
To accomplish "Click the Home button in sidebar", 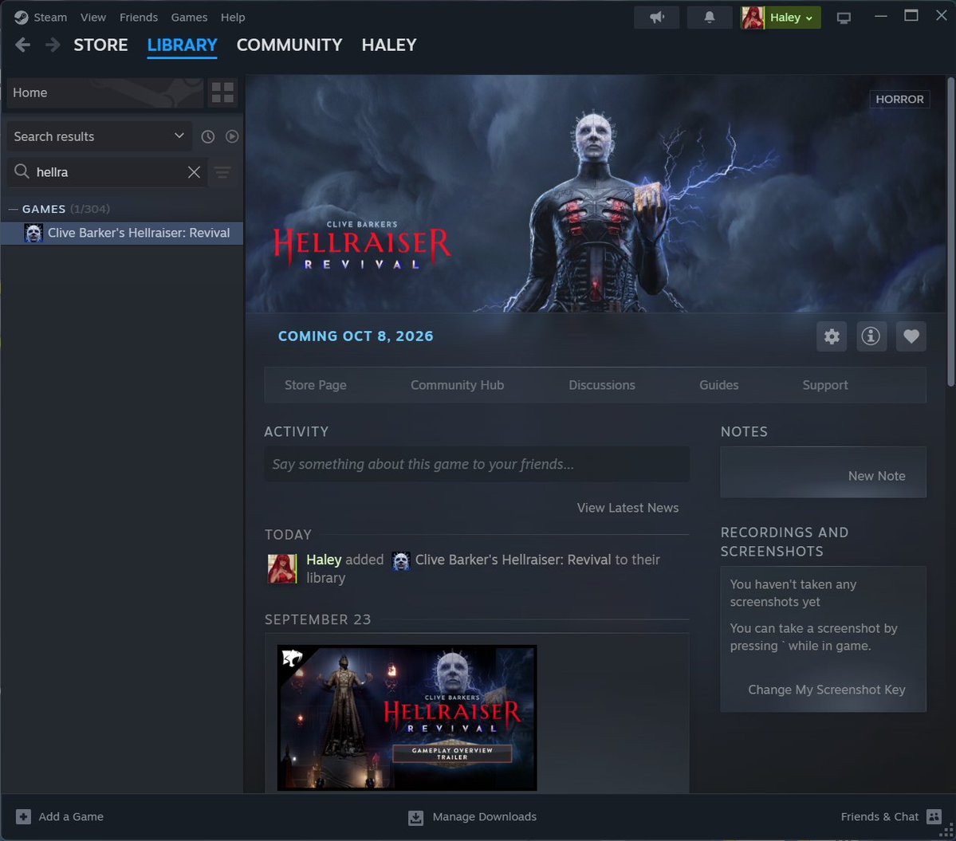I will point(105,92).
